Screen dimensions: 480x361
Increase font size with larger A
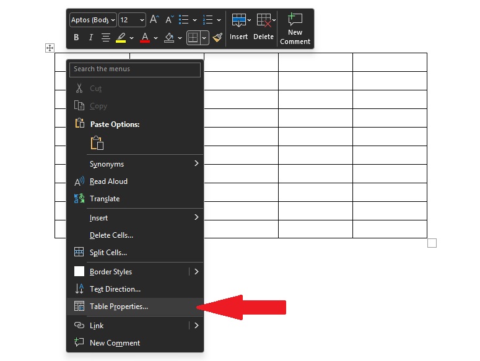154,20
